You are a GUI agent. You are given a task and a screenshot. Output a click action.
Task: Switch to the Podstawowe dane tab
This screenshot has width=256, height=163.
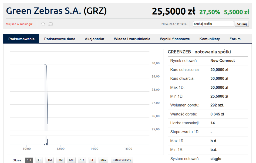[60, 39]
